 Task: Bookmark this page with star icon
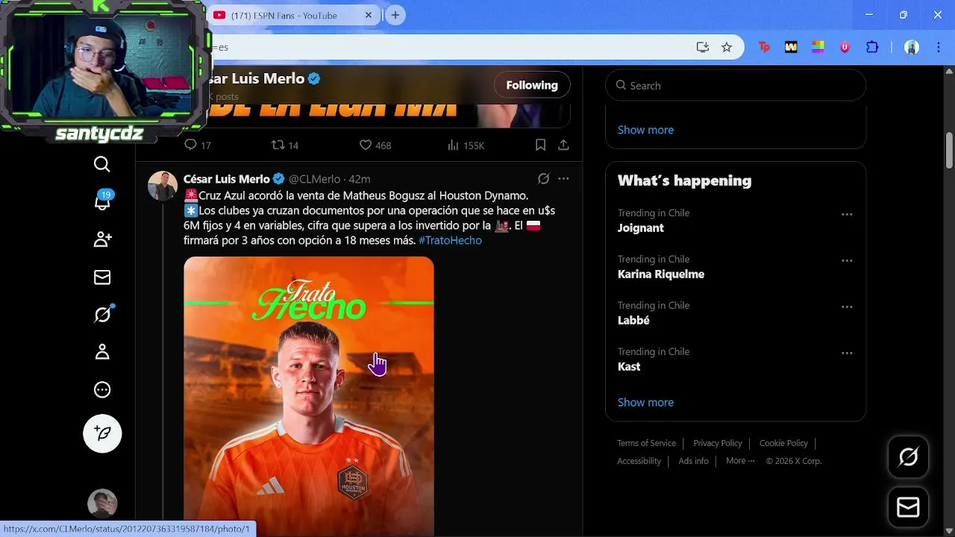(x=727, y=47)
